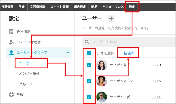Image resolution: width=176 pixels, height=104 pixels.
Task: Click the company info building icon
Action: (x=11, y=32)
